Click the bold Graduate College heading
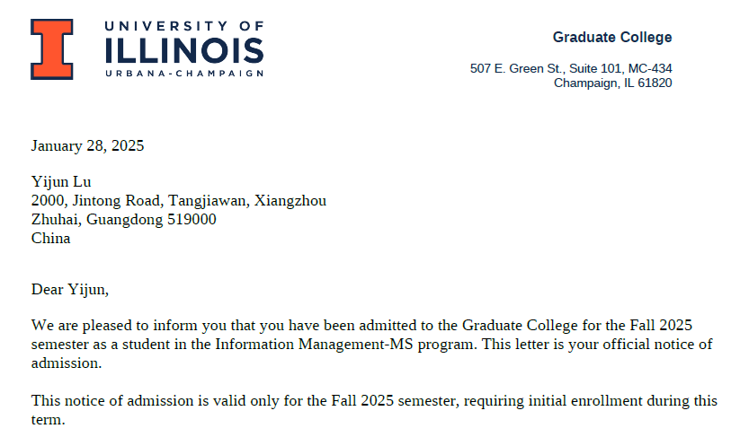Screen dimensions: 740x437 point(611,38)
